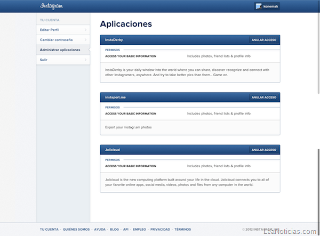The image size is (320, 236).
Task: Click InstaDerby description paragraph
Action: [187, 72]
